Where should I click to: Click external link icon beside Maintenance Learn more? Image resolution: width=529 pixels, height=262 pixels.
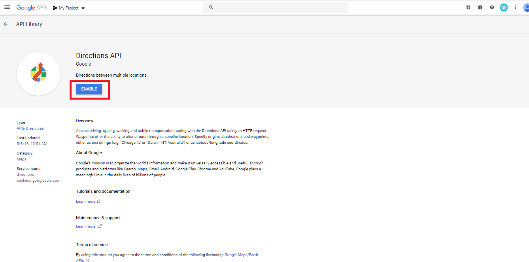tap(100, 226)
